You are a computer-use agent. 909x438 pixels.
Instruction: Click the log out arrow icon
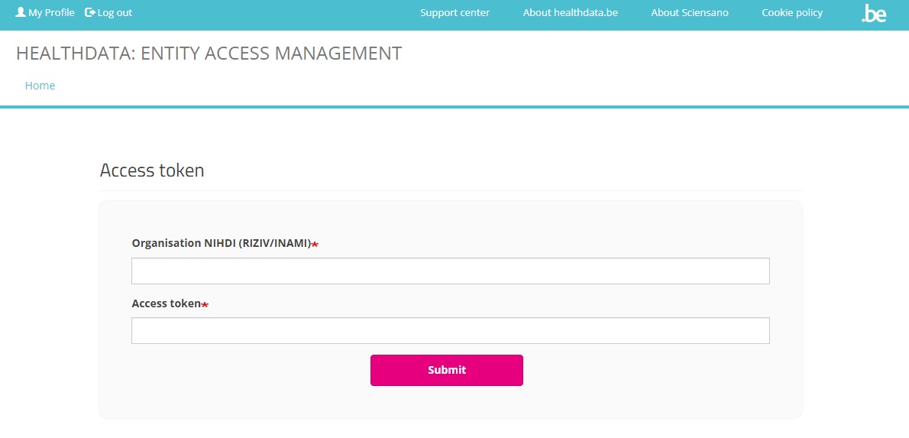click(x=90, y=12)
